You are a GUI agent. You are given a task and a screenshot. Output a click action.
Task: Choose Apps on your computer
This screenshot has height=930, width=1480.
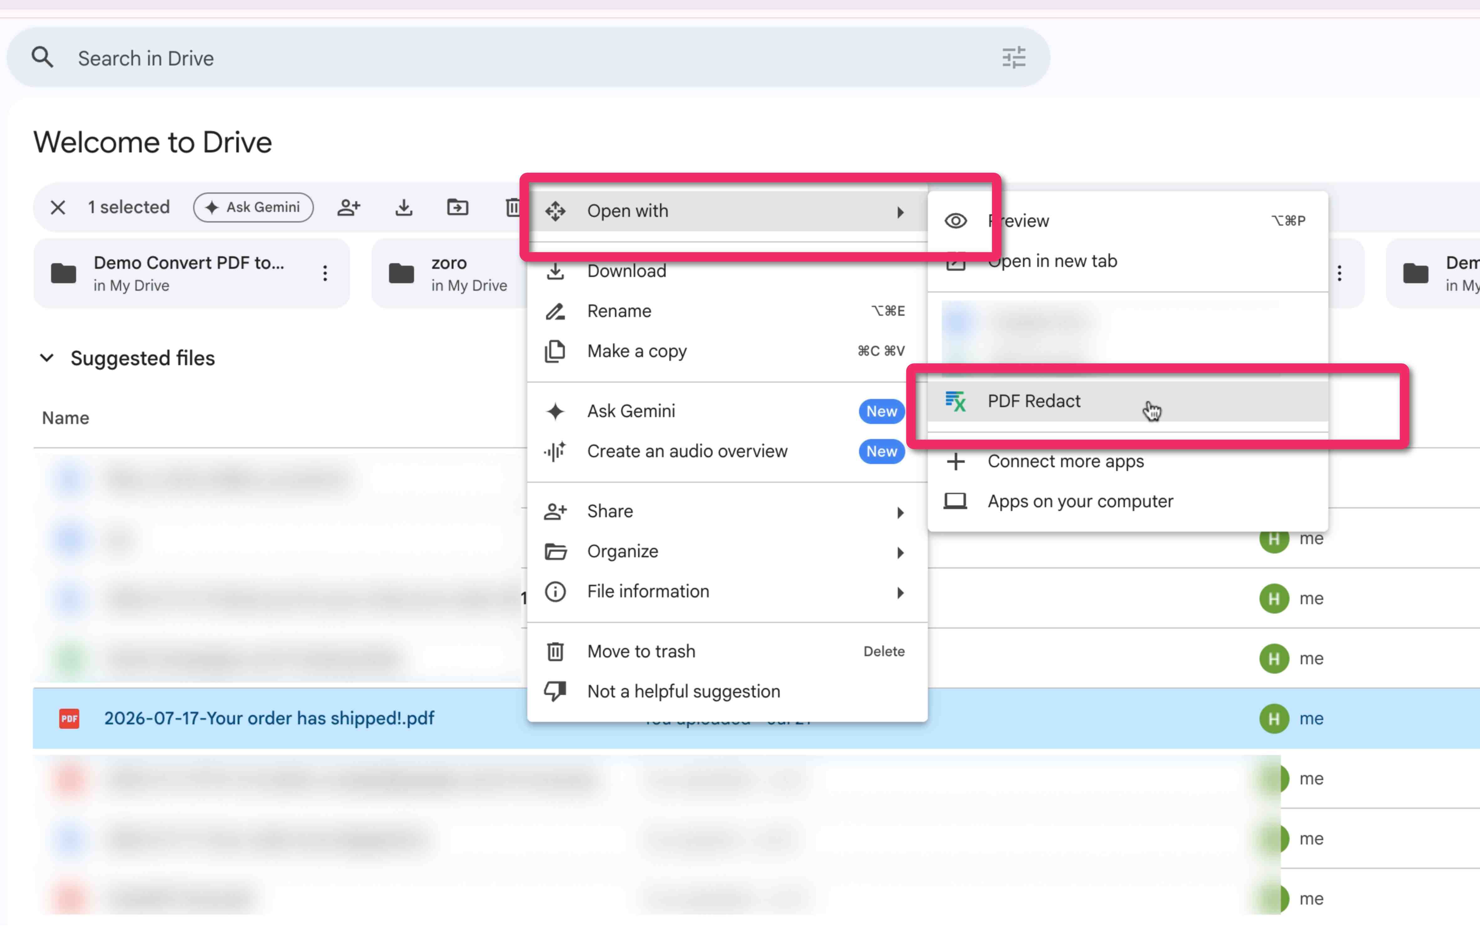click(1128, 501)
